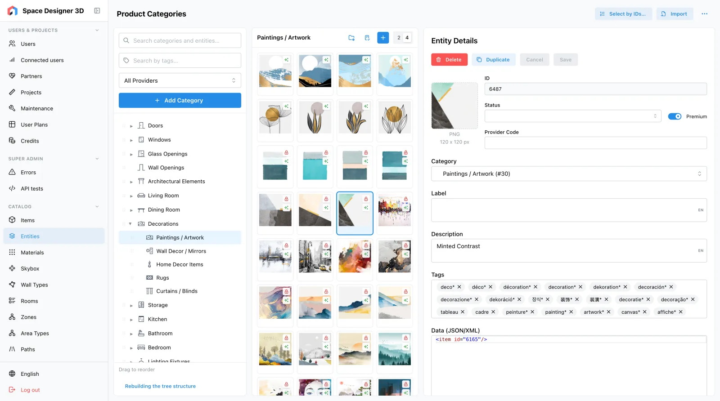Open the All Providers dropdown
Screen dimensions: 720x401
click(180, 80)
